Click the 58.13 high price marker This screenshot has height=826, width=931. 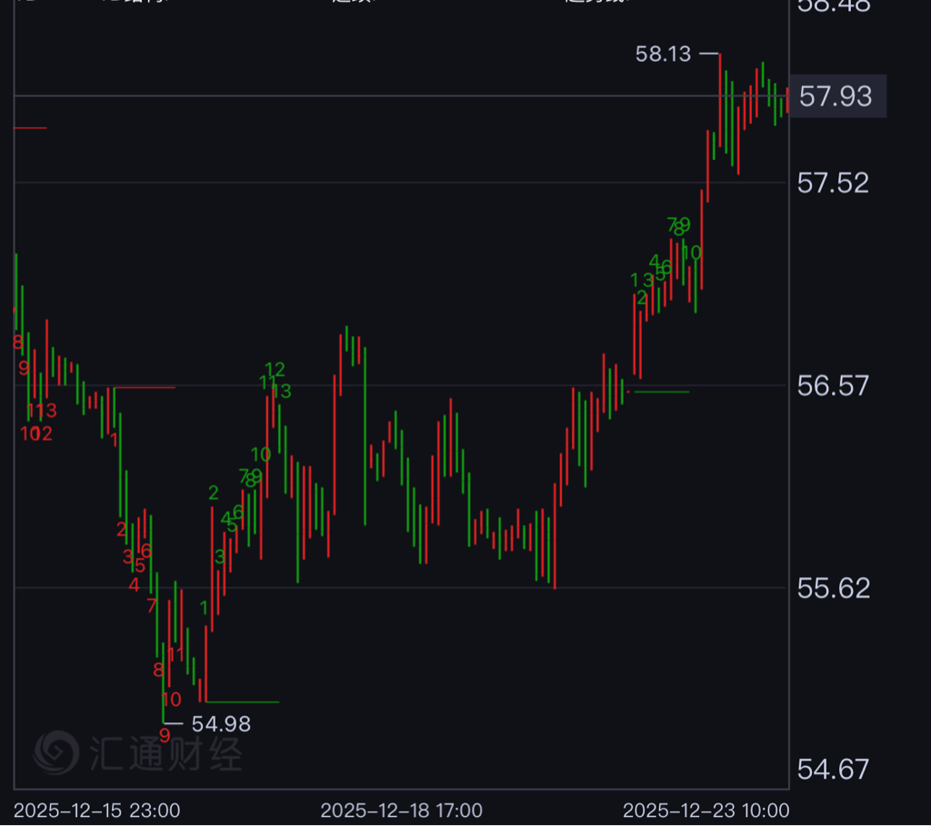[663, 54]
